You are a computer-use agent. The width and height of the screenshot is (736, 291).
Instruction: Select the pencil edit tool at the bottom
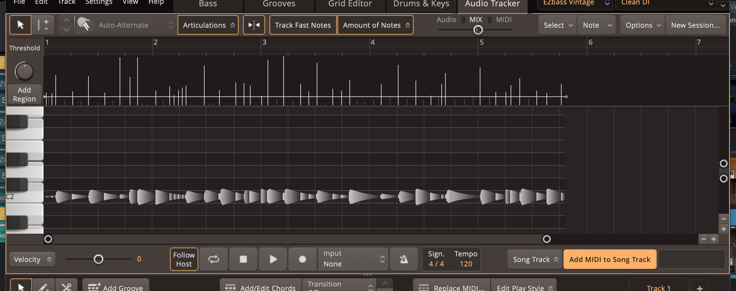pyautogui.click(x=44, y=287)
